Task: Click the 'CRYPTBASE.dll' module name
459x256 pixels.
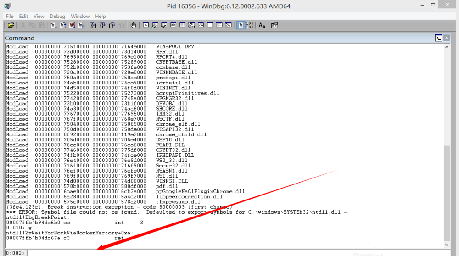Action: 177,62
